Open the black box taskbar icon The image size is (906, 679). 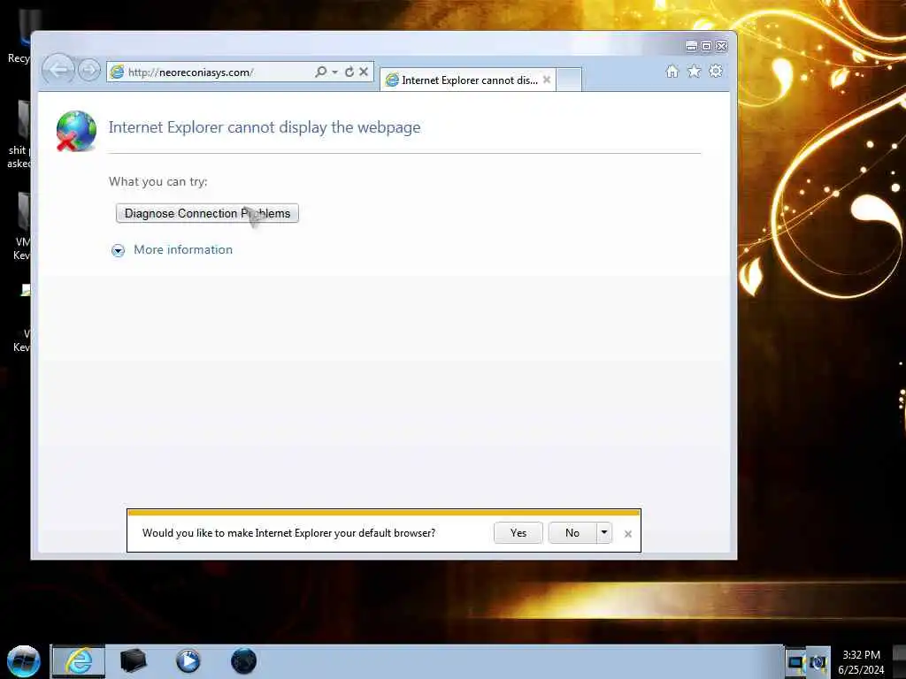point(134,661)
